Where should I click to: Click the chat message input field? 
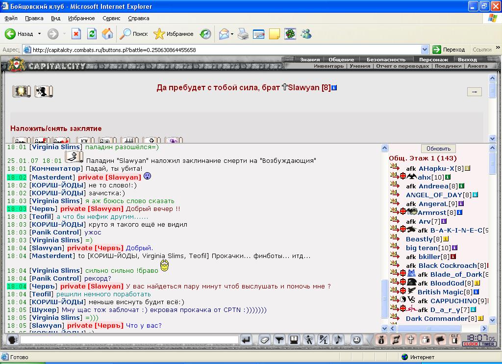click(129, 339)
